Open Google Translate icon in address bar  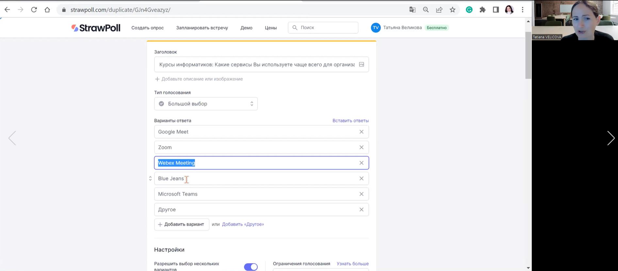[x=412, y=10]
